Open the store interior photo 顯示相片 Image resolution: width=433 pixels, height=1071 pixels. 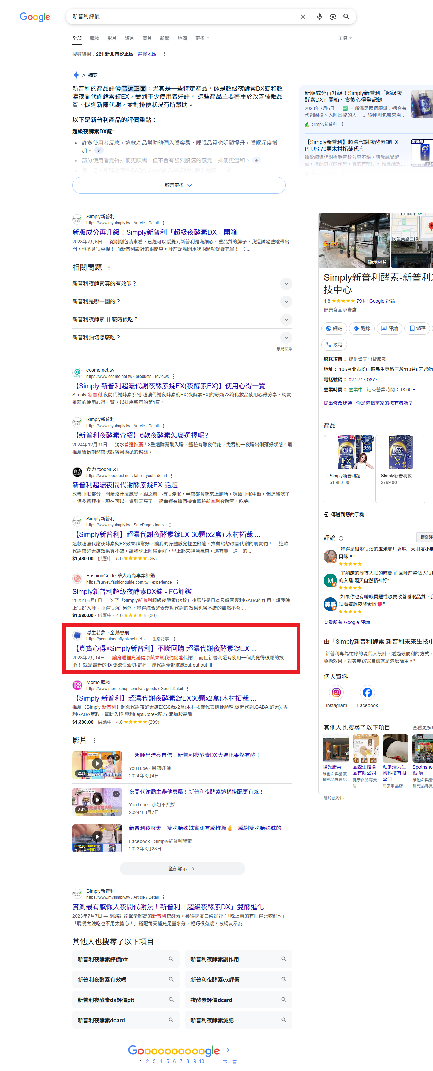[x=354, y=240]
